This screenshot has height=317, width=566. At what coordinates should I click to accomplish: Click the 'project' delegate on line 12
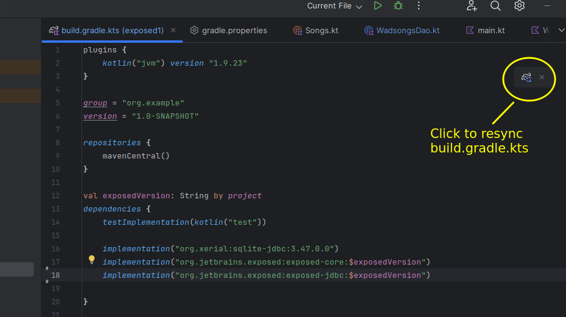(x=244, y=196)
